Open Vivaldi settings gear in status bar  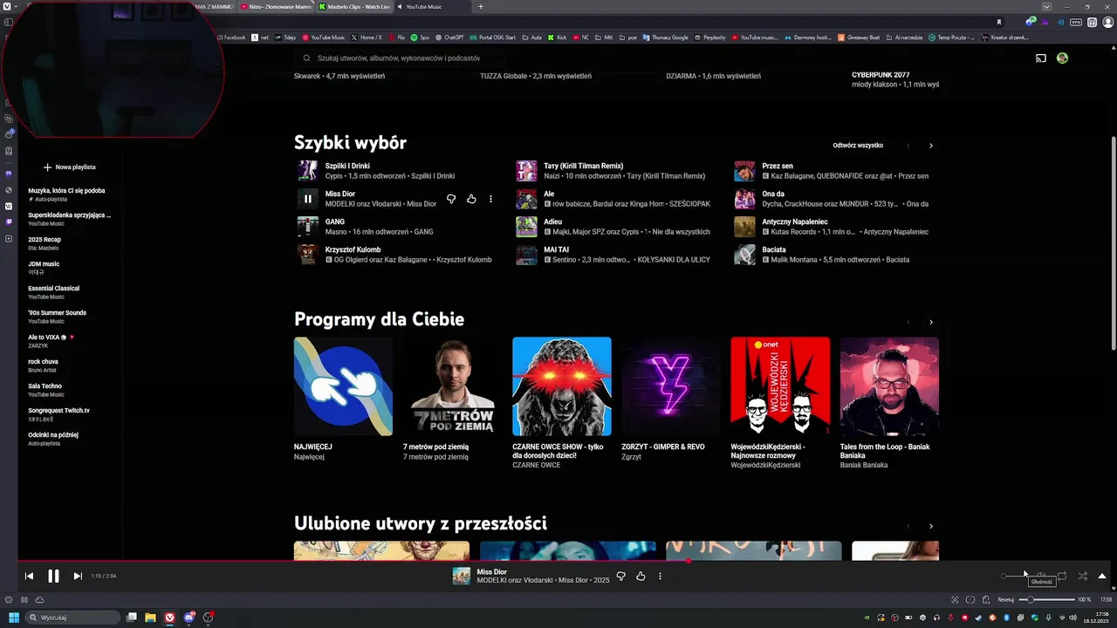pos(9,599)
